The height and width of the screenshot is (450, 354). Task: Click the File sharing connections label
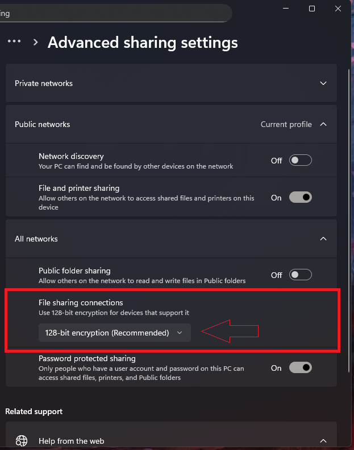81,302
